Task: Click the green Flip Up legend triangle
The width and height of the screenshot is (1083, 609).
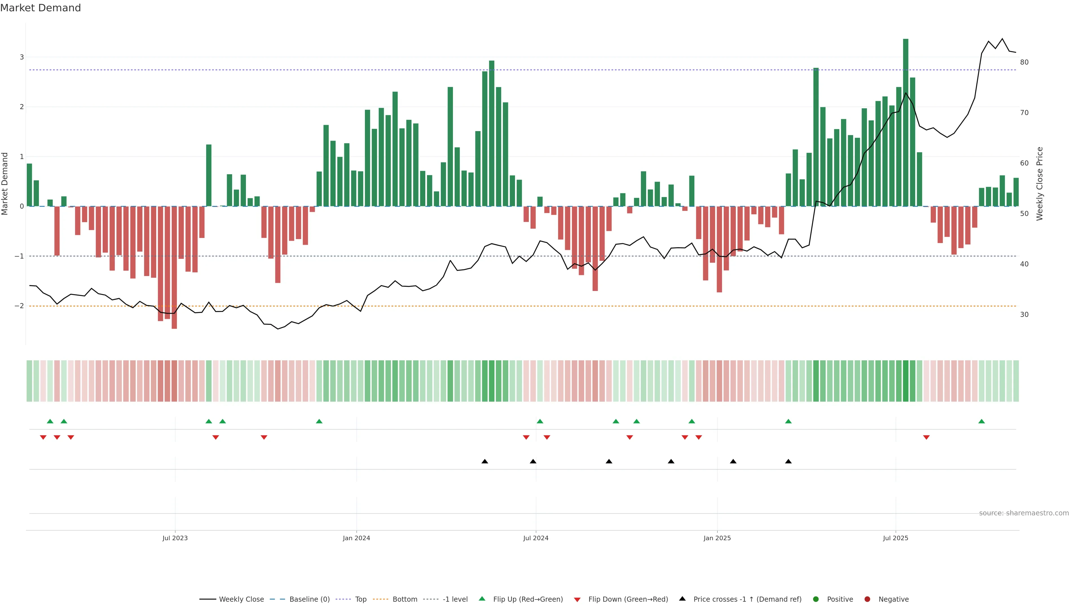Action: 482,599
